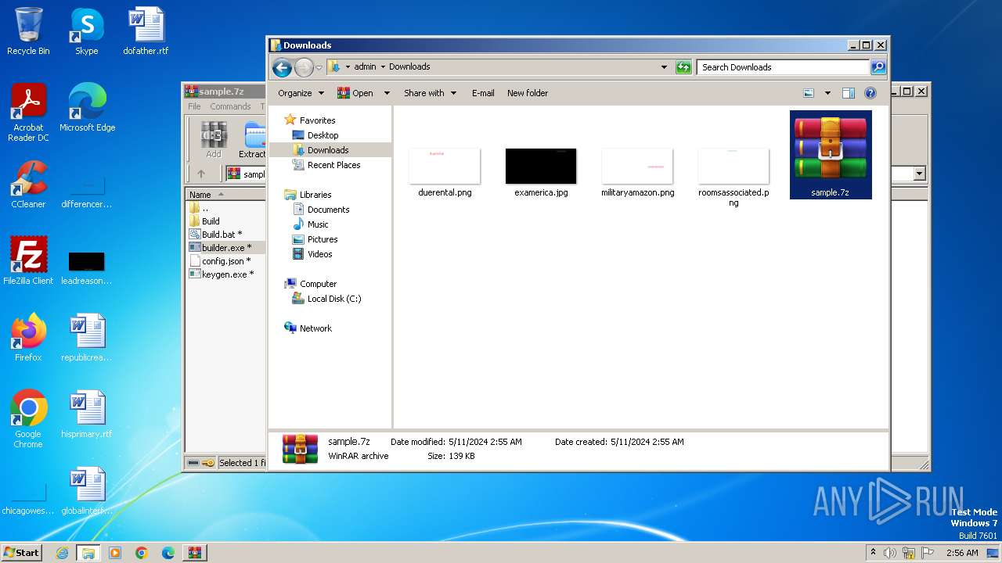Open Internet Explorer from the taskbar
Viewport: 1002px width, 563px height.
tap(62, 553)
